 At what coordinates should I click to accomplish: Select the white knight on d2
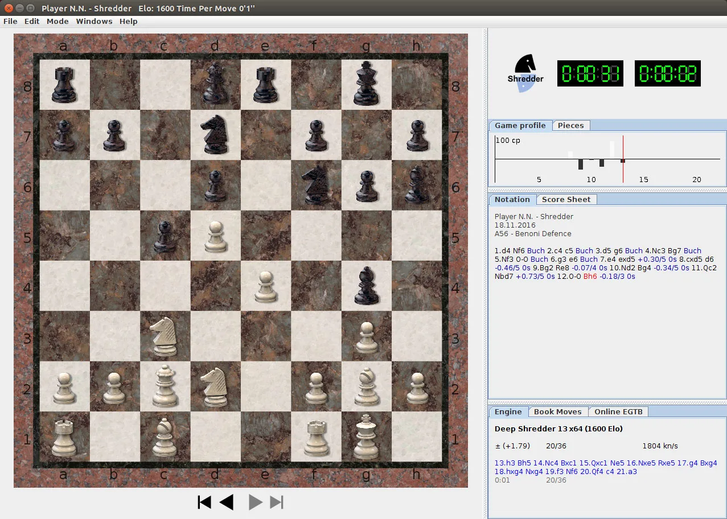(x=215, y=387)
